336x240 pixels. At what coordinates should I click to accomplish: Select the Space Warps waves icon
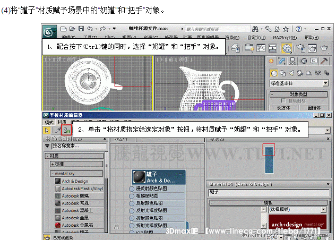click(x=317, y=73)
